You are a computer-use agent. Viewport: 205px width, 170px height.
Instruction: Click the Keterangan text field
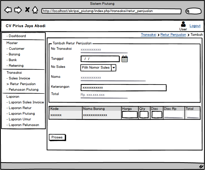pyautogui.click(x=124, y=88)
